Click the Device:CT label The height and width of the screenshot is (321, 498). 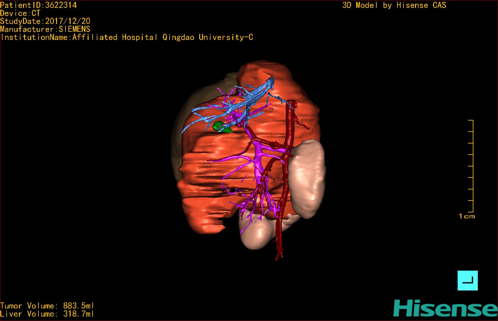pos(20,13)
